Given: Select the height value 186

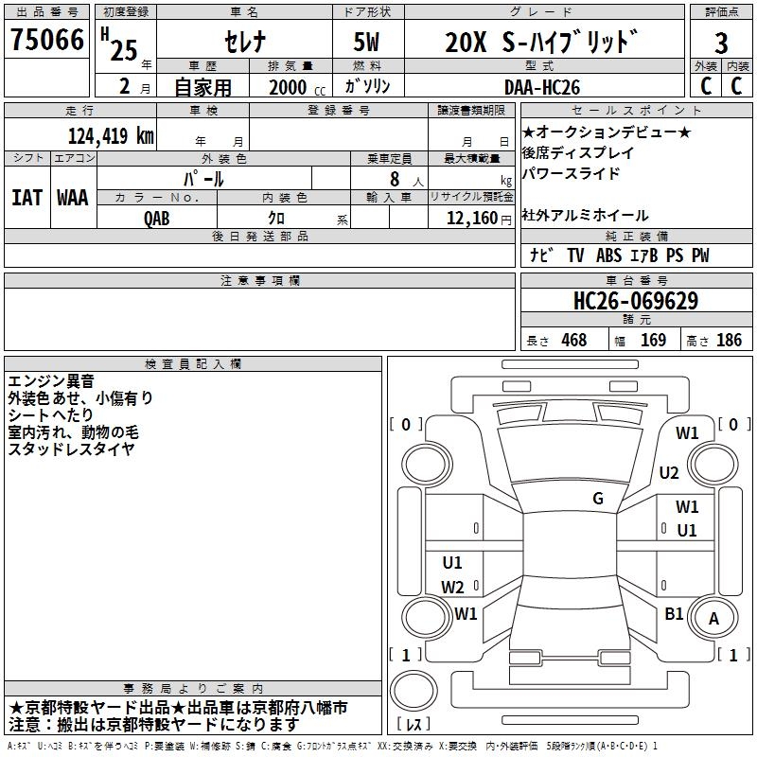Looking at the screenshot, I should [729, 340].
